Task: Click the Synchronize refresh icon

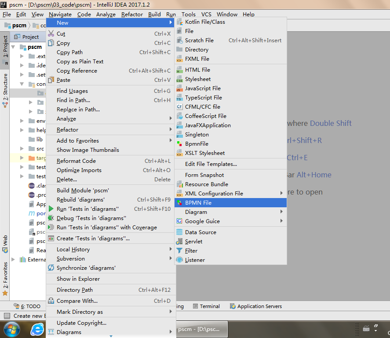Action: pos(51,268)
